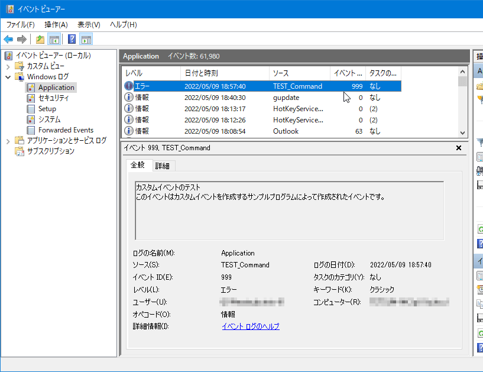The height and width of the screenshot is (372, 483).
Task: Click the Up one level folder icon
Action: (40, 40)
